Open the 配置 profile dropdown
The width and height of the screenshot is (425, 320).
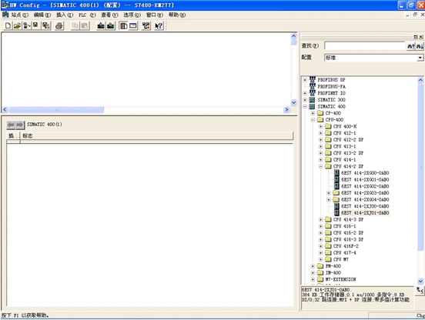pyautogui.click(x=420, y=58)
